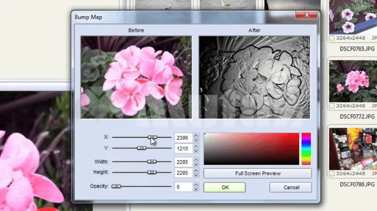
Task: Click the DSCF0780.JPG file name
Action: point(357,185)
